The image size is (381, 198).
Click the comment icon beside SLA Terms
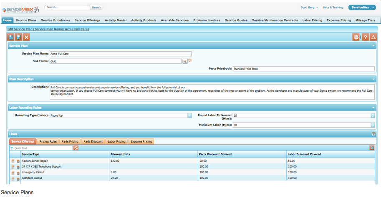[190, 60]
